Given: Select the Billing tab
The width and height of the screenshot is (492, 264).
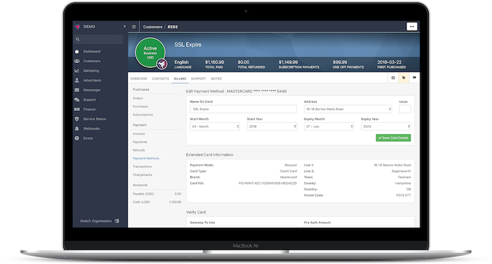Looking at the screenshot, I should pyautogui.click(x=180, y=79).
